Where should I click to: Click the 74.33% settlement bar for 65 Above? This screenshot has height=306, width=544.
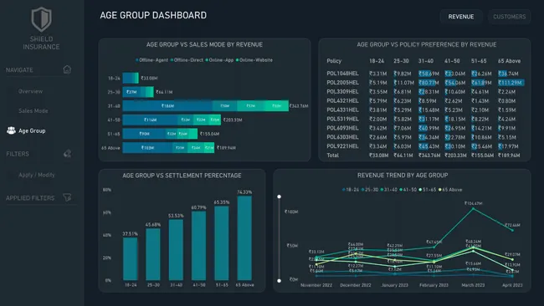(x=244, y=238)
